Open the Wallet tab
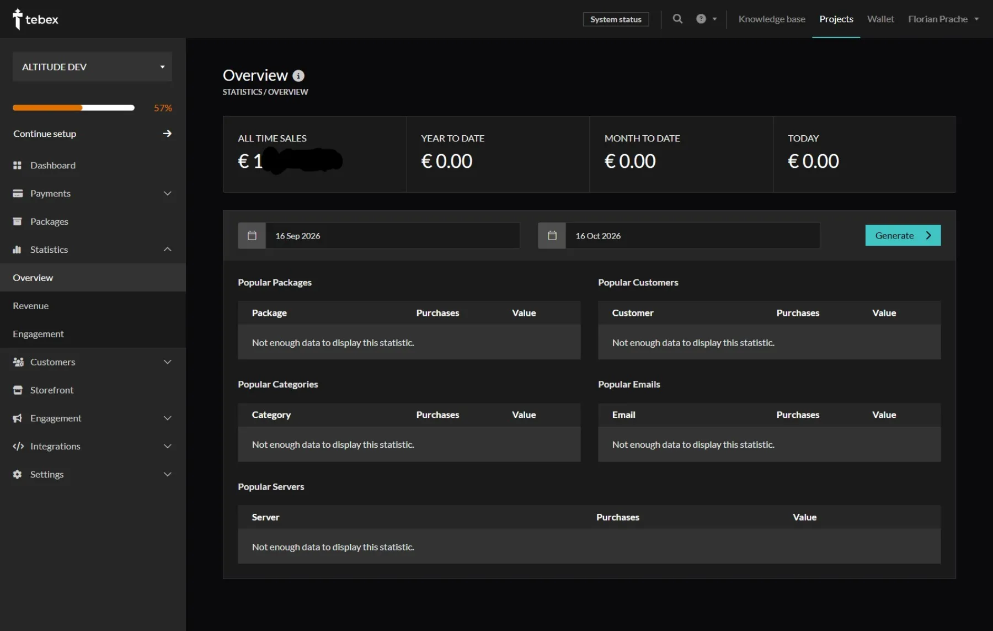The image size is (993, 631). click(x=880, y=19)
